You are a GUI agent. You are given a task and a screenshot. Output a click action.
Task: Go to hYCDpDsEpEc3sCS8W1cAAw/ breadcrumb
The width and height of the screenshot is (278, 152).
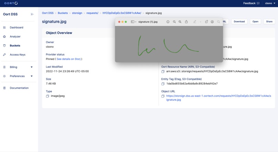tap(122, 13)
